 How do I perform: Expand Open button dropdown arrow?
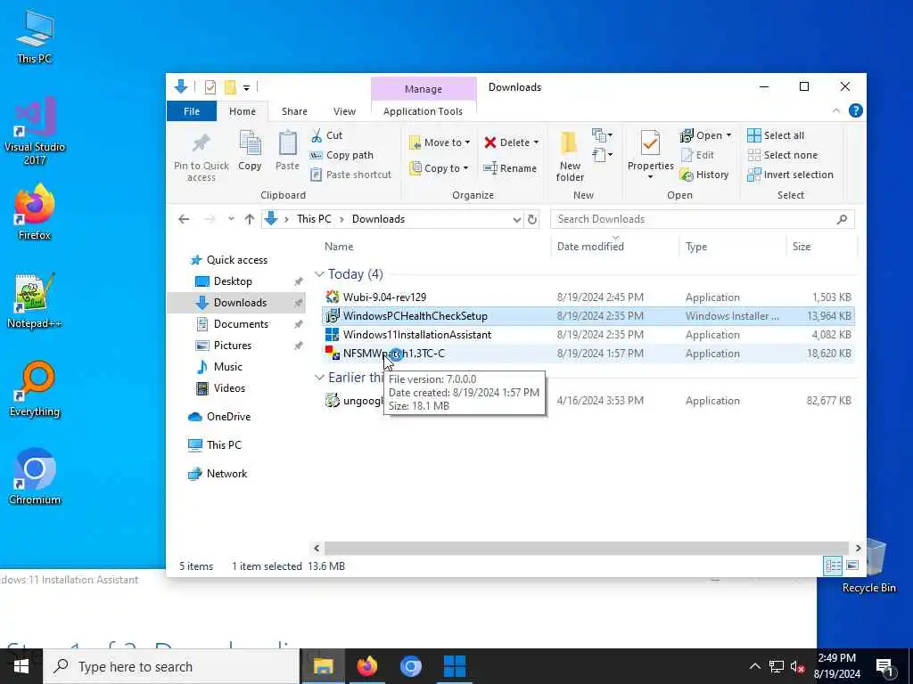728,135
